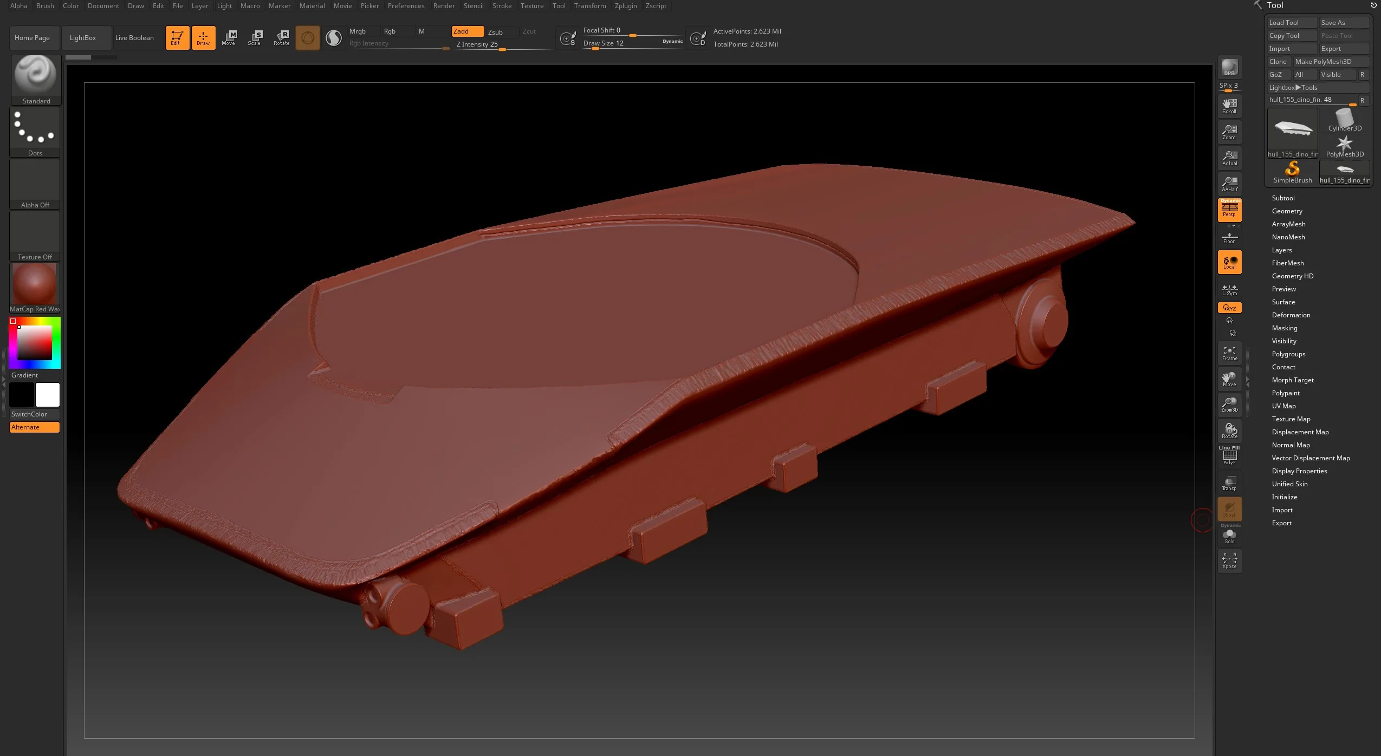Image resolution: width=1381 pixels, height=756 pixels.
Task: Click the Frame mesh icon
Action: click(x=1229, y=353)
